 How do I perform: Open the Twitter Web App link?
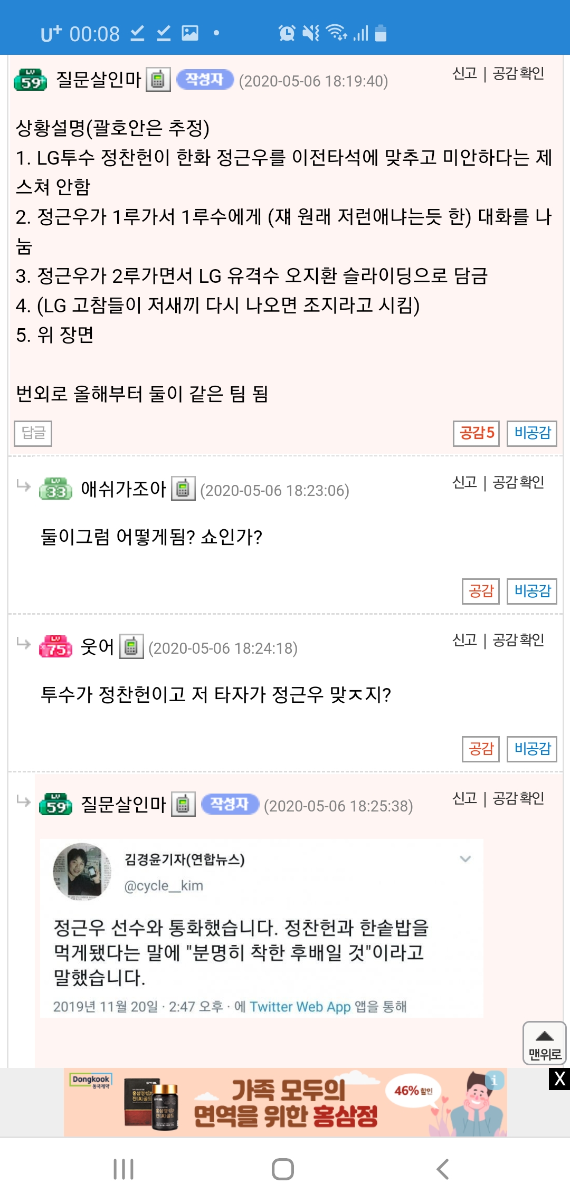click(300, 1007)
